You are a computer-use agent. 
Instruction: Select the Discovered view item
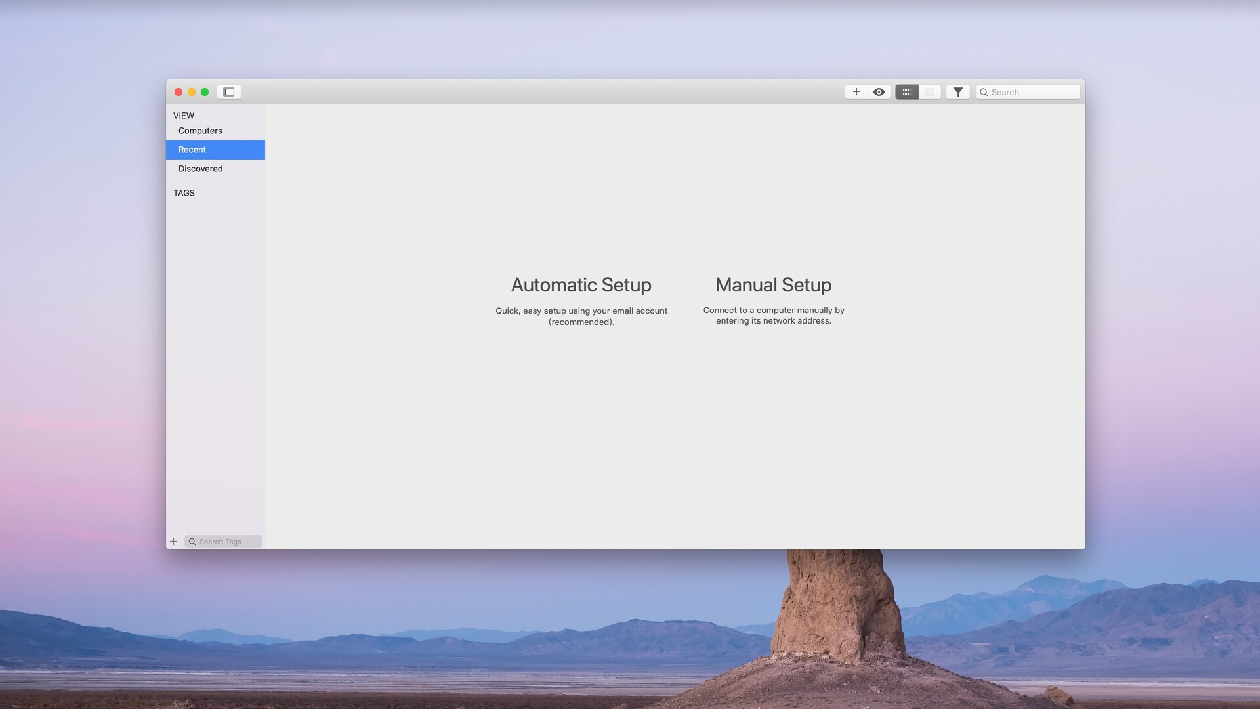point(200,169)
